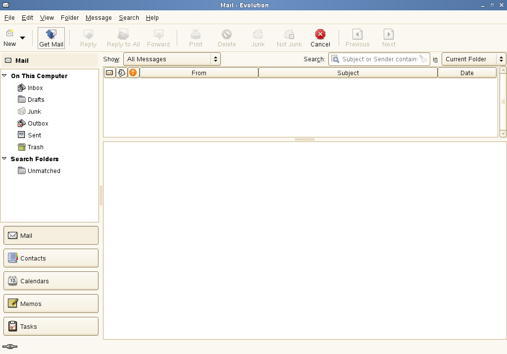Sort messages by Subject column
507x354 pixels.
[348, 73]
